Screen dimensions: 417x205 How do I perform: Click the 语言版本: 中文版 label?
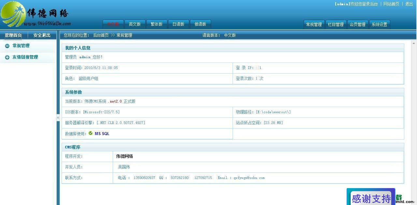pyautogui.click(x=219, y=35)
